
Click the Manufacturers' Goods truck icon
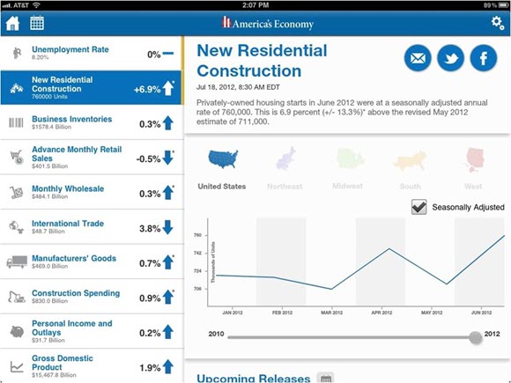(x=17, y=261)
